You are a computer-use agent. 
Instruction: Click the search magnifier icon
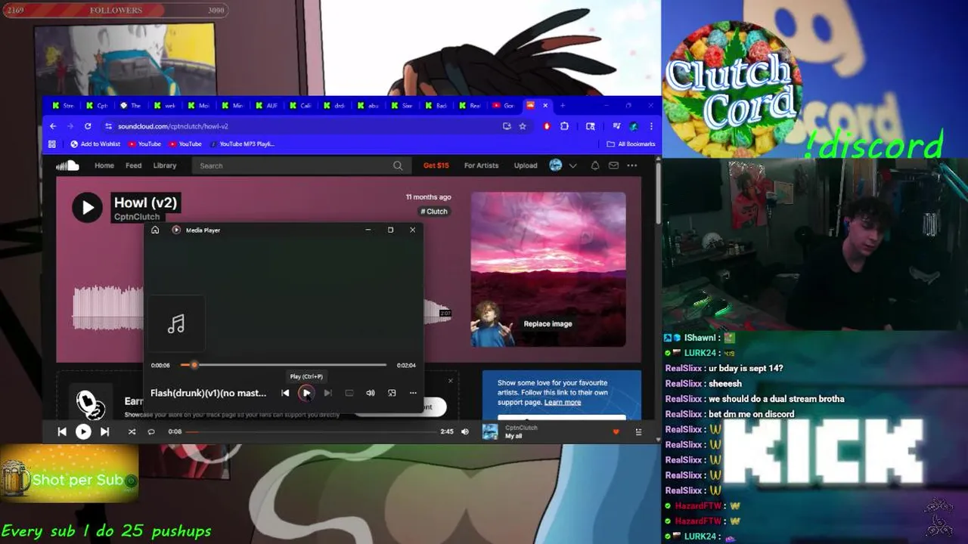click(x=398, y=165)
